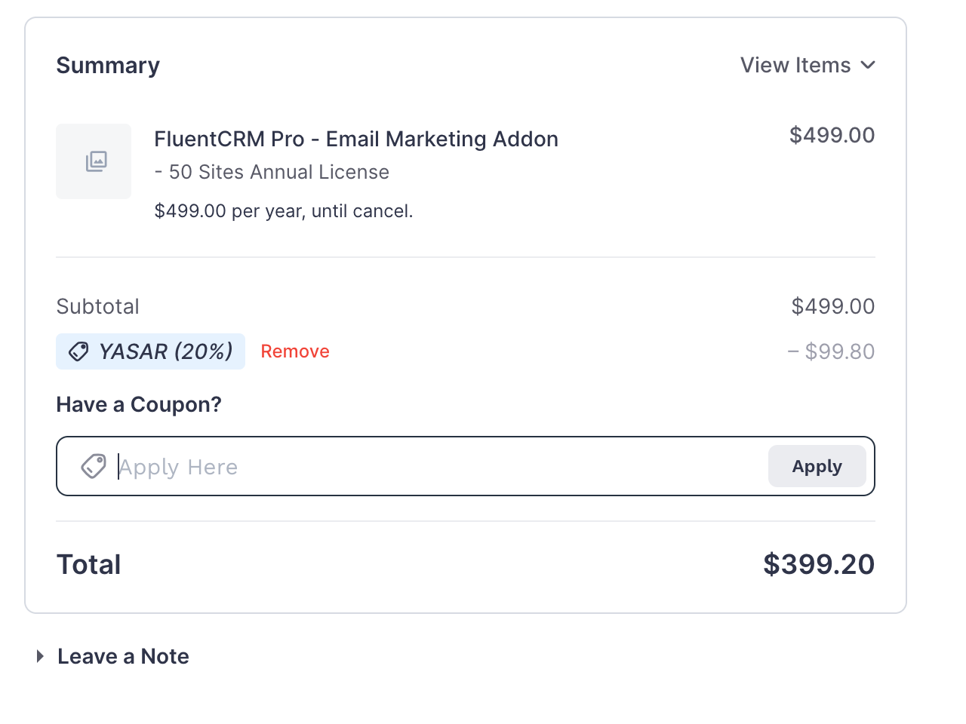Click the tag icon on the YASAR coupon chip
The image size is (966, 724).
tap(78, 351)
